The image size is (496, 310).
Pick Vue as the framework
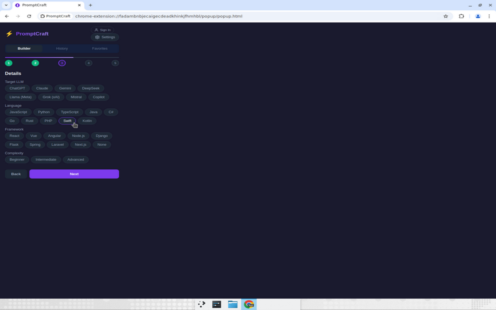pos(34,136)
